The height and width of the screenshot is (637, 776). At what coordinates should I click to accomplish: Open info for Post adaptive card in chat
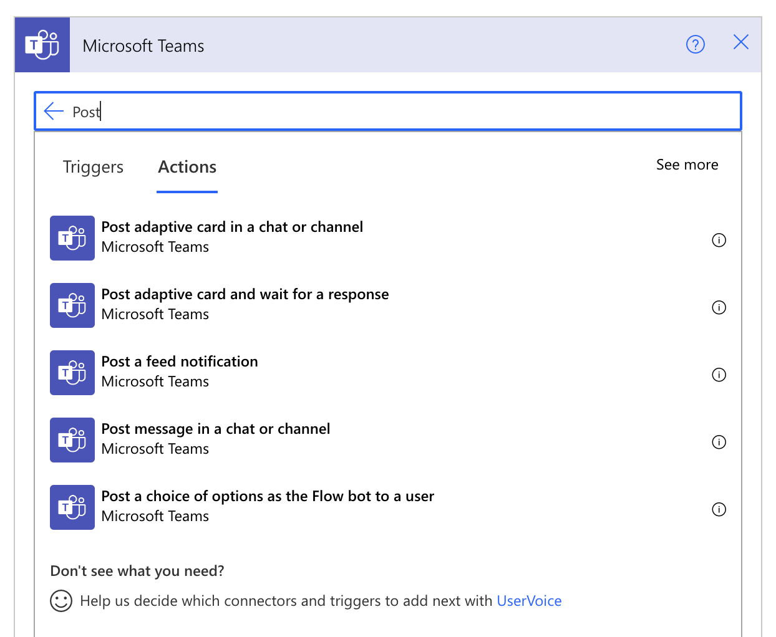point(719,240)
